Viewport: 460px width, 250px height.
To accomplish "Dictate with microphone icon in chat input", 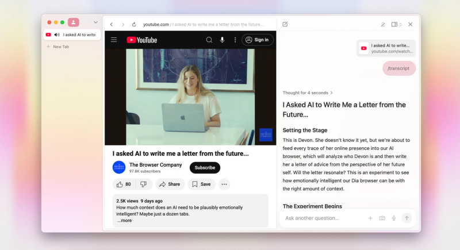I will (394, 218).
